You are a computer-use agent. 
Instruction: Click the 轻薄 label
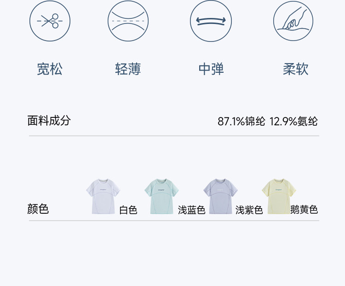[128, 70]
